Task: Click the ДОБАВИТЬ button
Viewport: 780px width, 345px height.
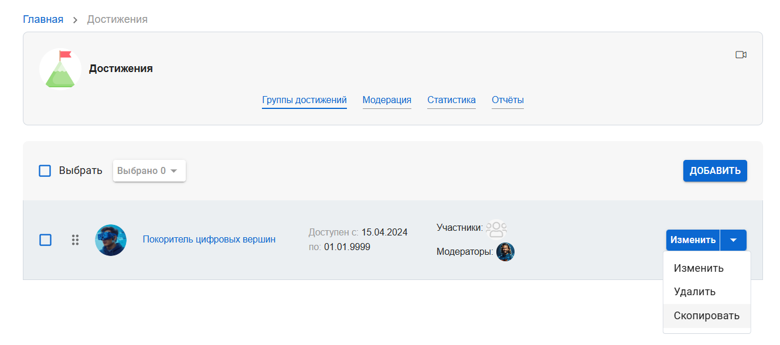Action: click(715, 171)
